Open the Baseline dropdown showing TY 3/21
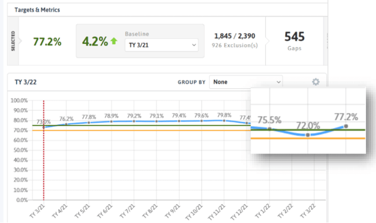 [161, 45]
